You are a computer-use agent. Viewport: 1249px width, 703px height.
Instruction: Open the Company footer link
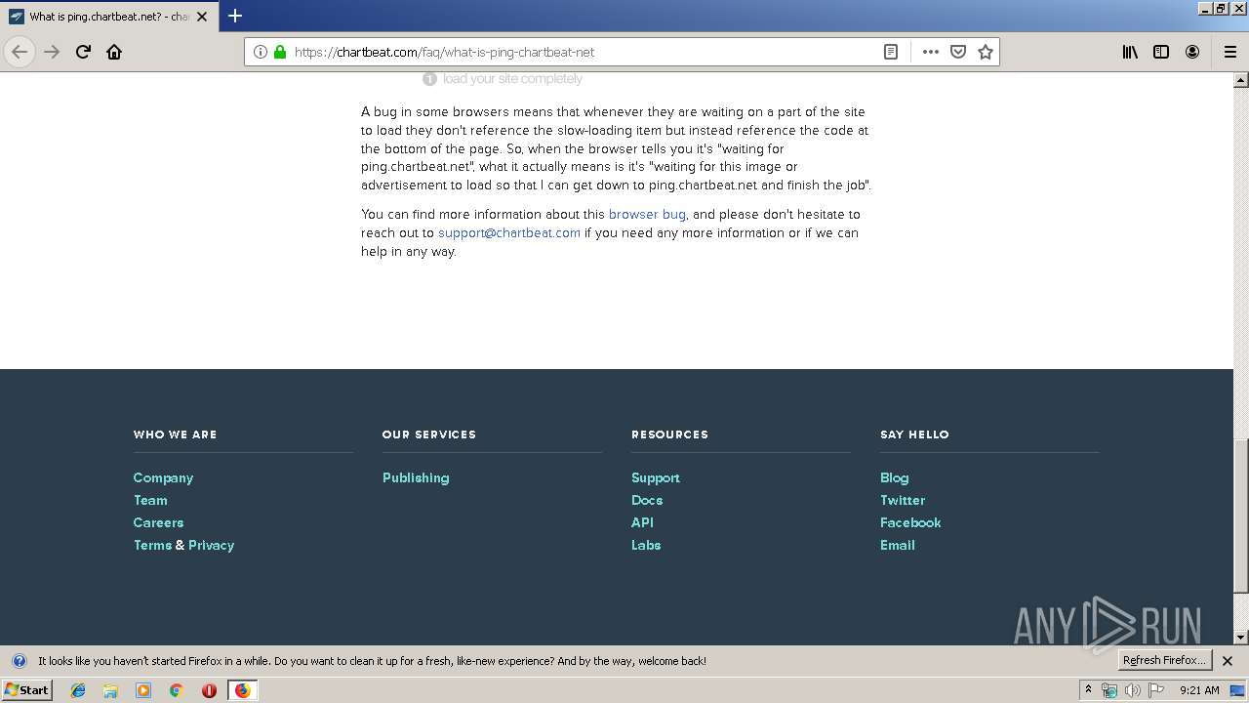pyautogui.click(x=163, y=477)
